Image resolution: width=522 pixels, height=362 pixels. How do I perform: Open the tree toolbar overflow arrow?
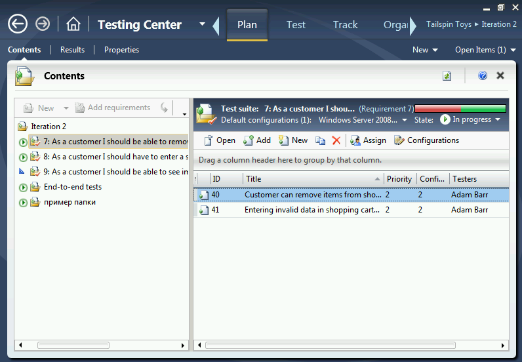184,114
